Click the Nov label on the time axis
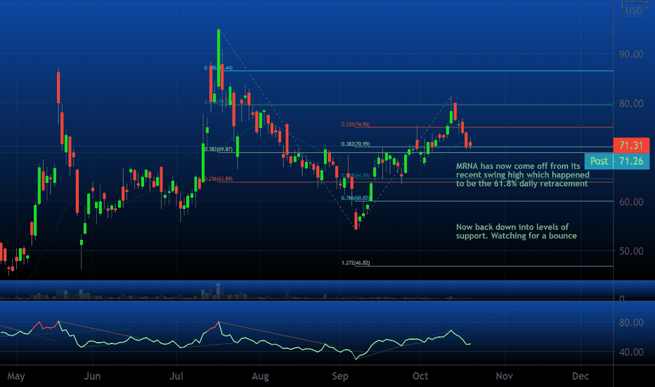655x387 pixels. [x=504, y=376]
